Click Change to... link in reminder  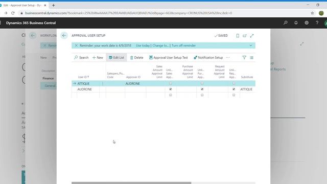point(160,45)
